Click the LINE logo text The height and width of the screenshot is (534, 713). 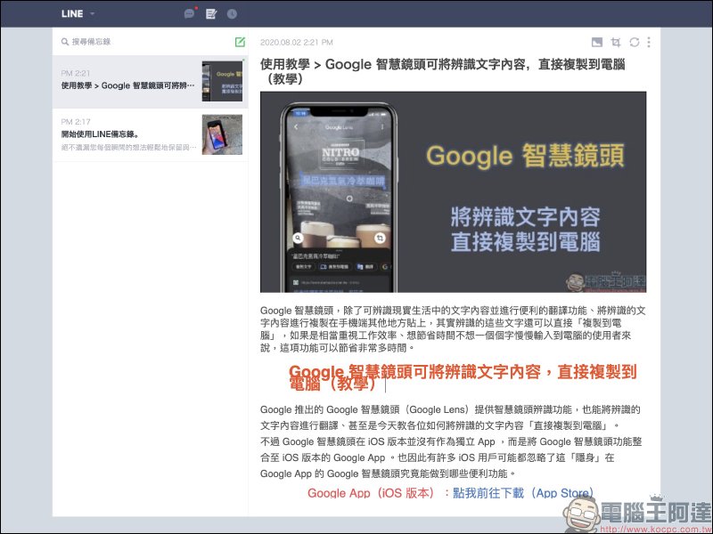[72, 13]
